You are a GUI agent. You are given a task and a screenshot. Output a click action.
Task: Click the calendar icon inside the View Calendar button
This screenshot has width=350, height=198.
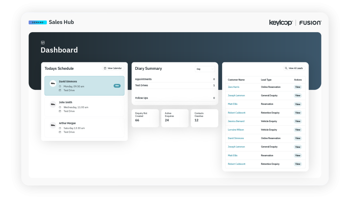coord(105,68)
